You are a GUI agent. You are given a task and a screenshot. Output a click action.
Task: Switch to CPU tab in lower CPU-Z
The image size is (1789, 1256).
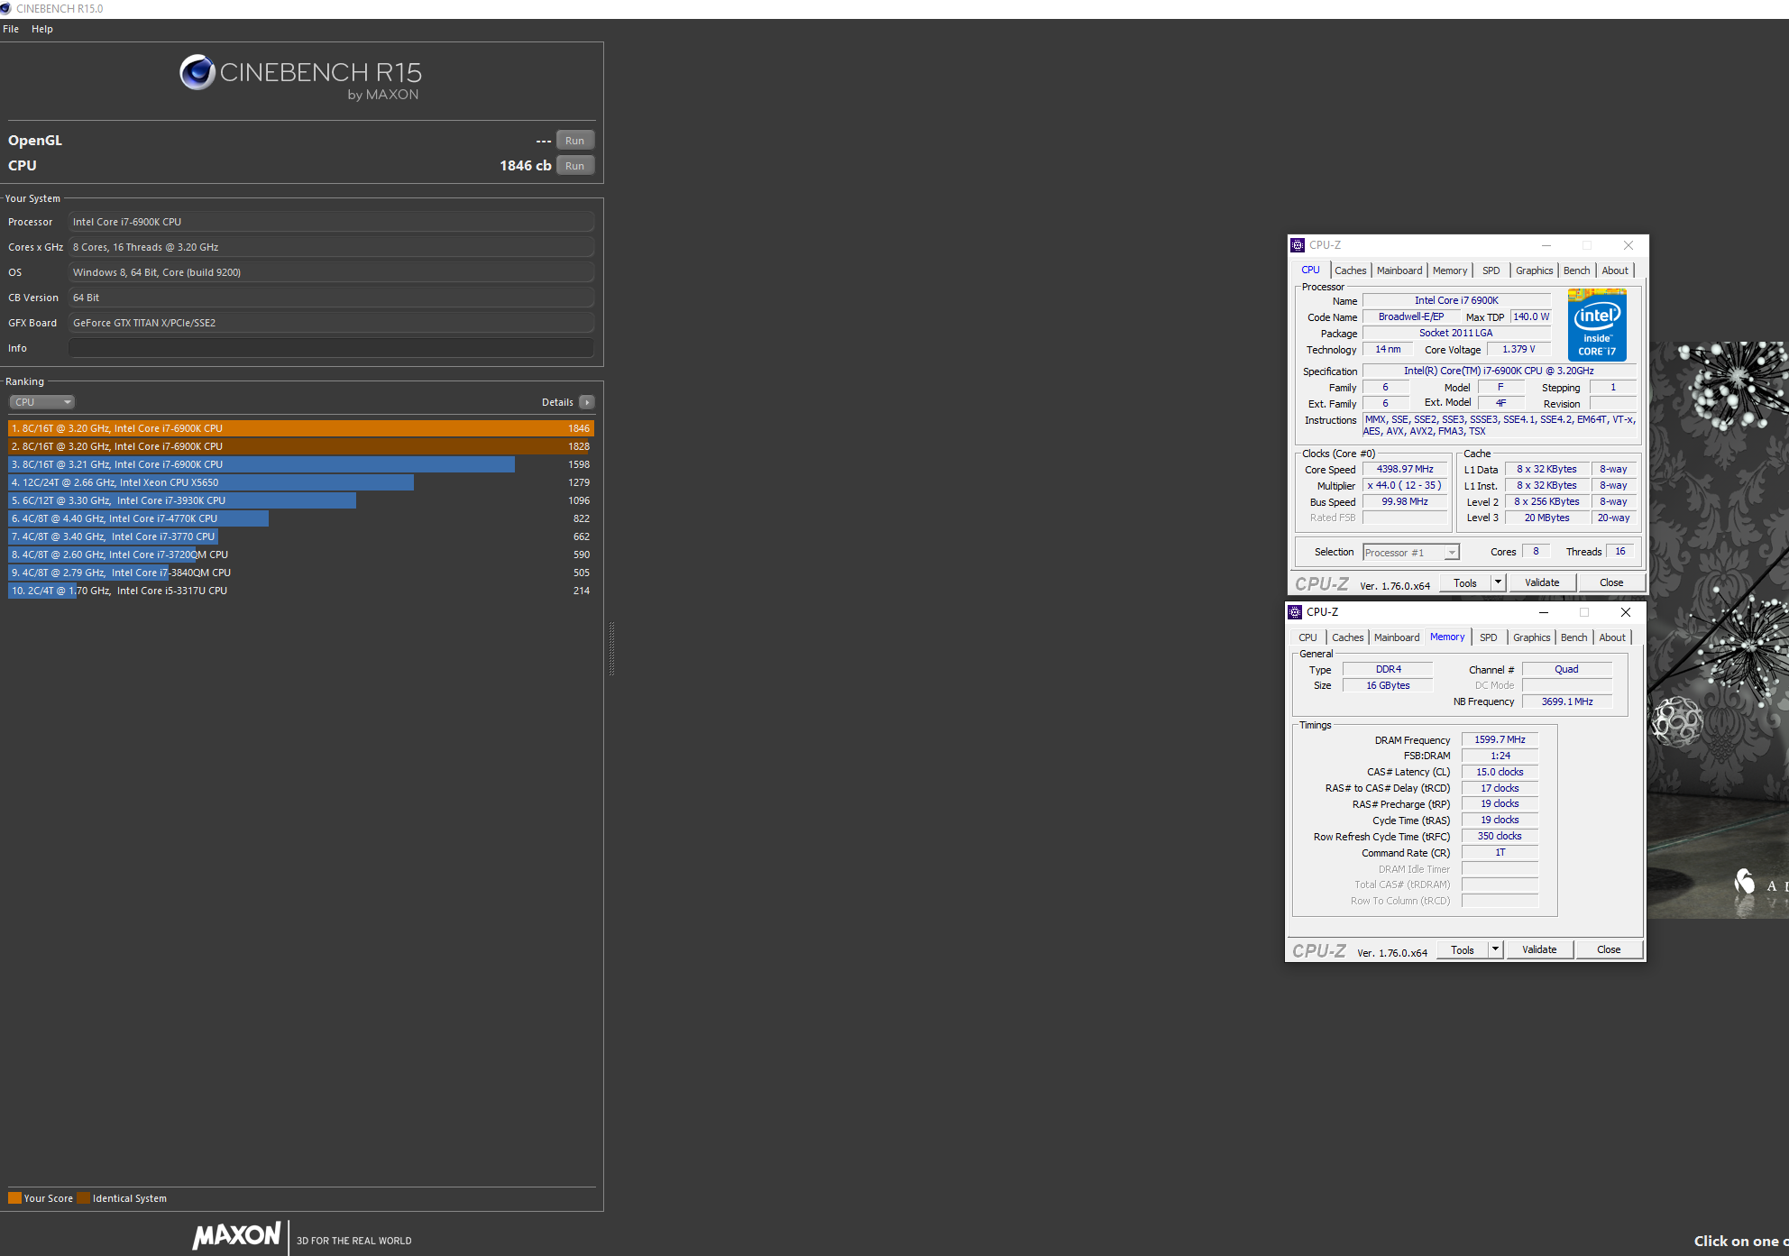click(x=1307, y=637)
